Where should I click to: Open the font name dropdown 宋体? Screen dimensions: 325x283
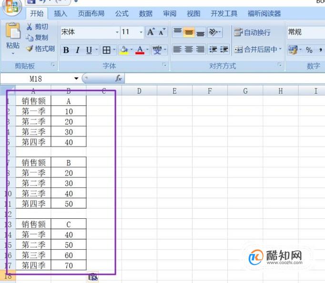click(x=117, y=32)
